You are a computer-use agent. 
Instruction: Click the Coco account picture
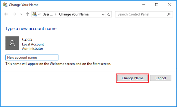pyautogui.click(x=12, y=43)
